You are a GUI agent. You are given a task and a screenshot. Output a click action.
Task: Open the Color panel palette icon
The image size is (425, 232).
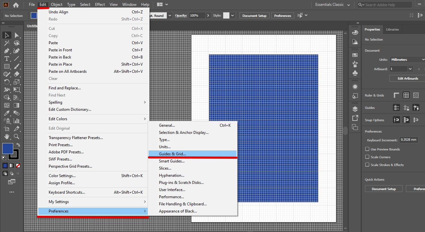pyautogui.click(x=355, y=32)
